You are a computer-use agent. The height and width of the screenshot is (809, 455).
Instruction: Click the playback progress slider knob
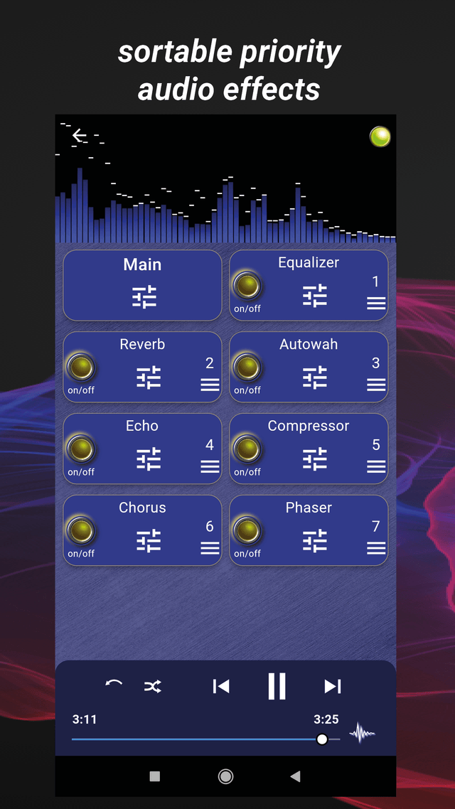(322, 739)
